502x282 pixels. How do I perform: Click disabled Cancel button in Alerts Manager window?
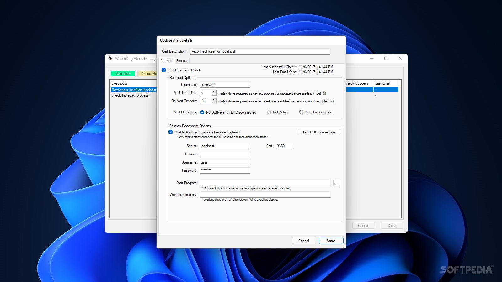363,226
